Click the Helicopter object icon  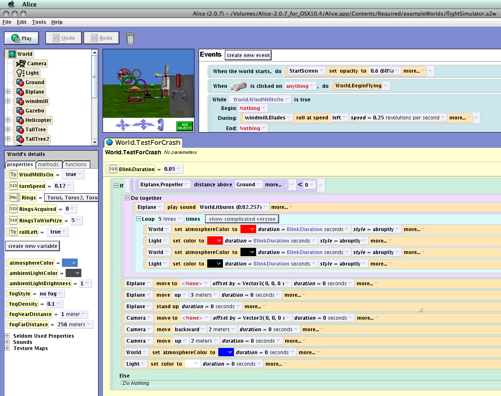20,120
